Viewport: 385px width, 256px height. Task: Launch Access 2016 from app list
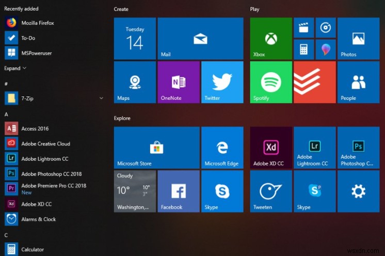54,129
